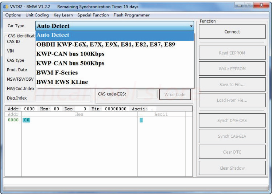Choose BWM F-Series car type
This screenshot has height=194, width=272.
coord(114,72)
